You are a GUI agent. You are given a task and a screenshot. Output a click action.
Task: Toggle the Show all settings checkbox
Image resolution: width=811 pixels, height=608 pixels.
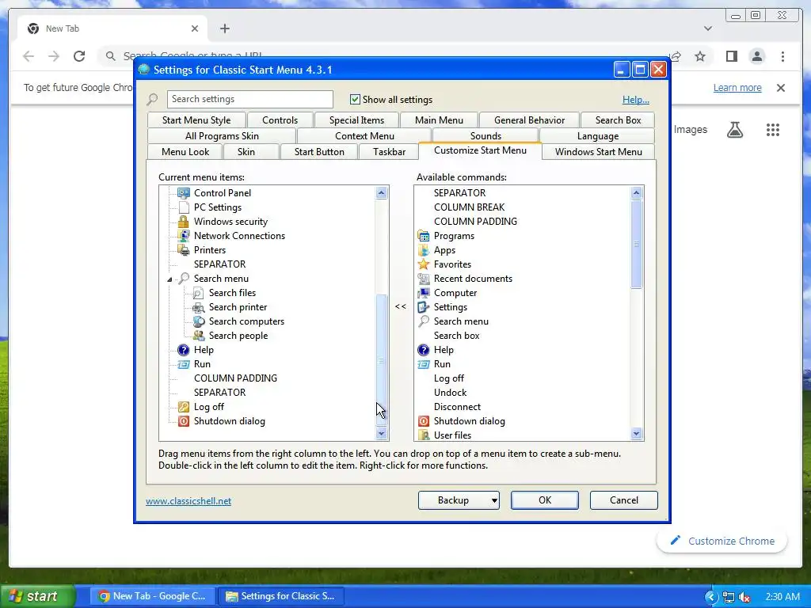[355, 99]
